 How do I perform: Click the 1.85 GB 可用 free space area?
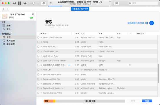(x=90, y=101)
